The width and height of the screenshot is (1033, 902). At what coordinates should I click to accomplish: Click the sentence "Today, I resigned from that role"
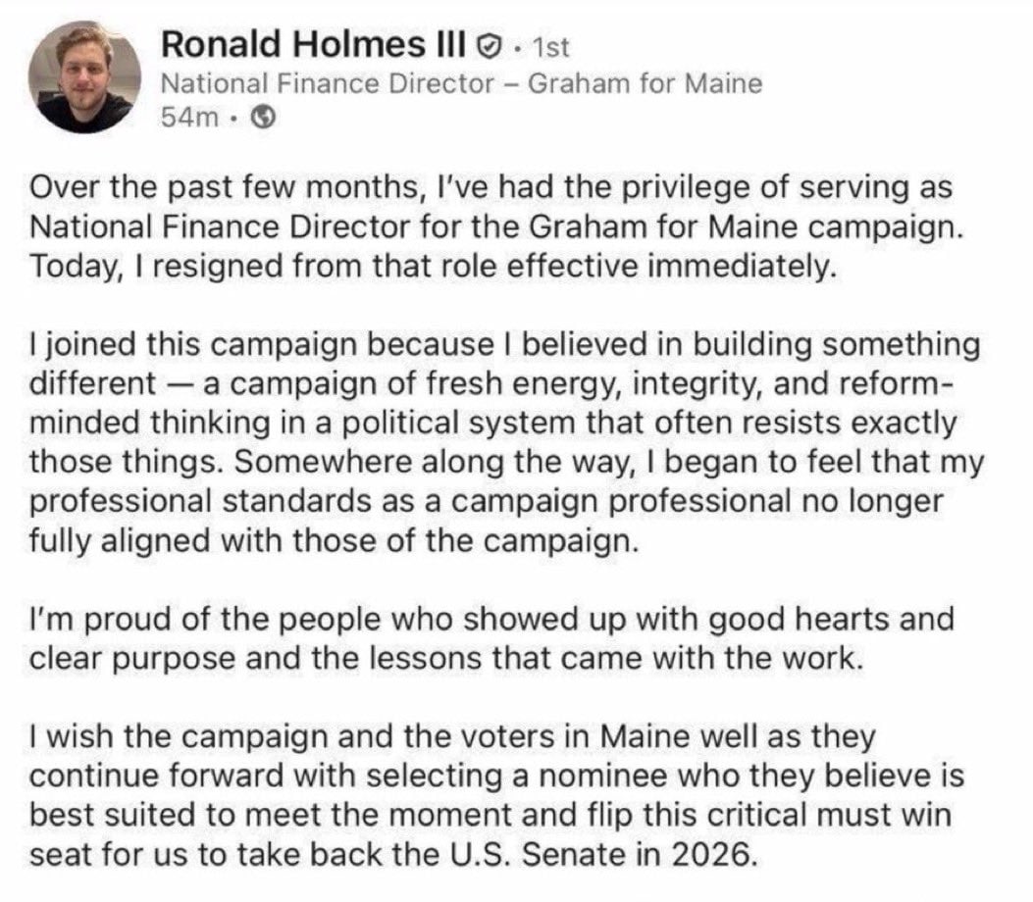[x=433, y=267]
